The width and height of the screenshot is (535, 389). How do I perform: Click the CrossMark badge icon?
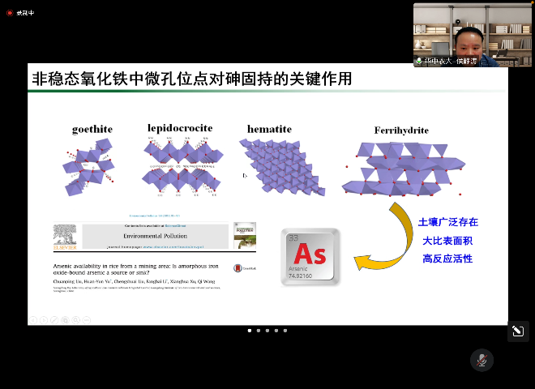coord(238,267)
